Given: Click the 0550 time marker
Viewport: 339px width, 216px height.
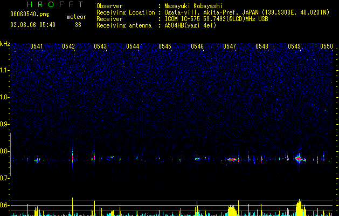Looking at the screenshot, I should pyautogui.click(x=327, y=46).
